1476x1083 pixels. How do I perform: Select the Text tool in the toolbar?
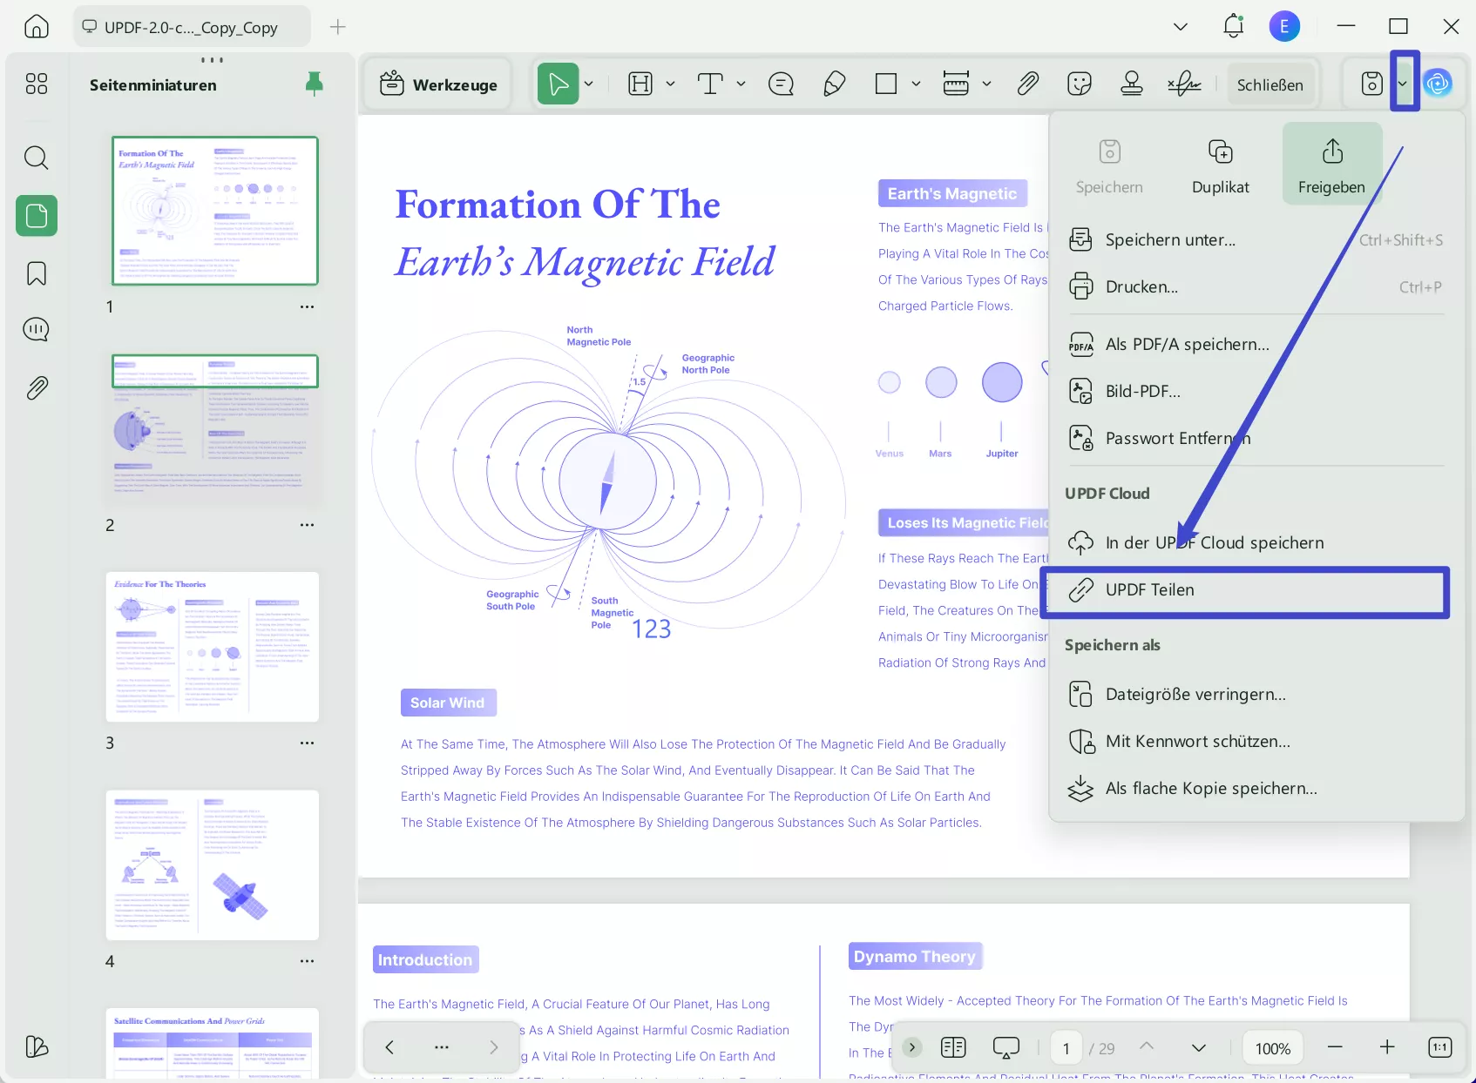click(x=712, y=84)
